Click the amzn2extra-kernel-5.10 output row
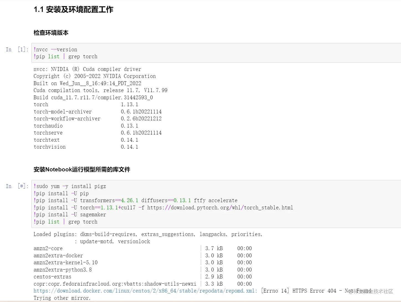401x302 pixels. tap(143, 262)
